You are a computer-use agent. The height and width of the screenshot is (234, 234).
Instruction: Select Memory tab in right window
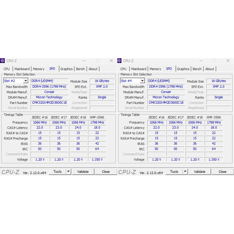[x=155, y=69]
